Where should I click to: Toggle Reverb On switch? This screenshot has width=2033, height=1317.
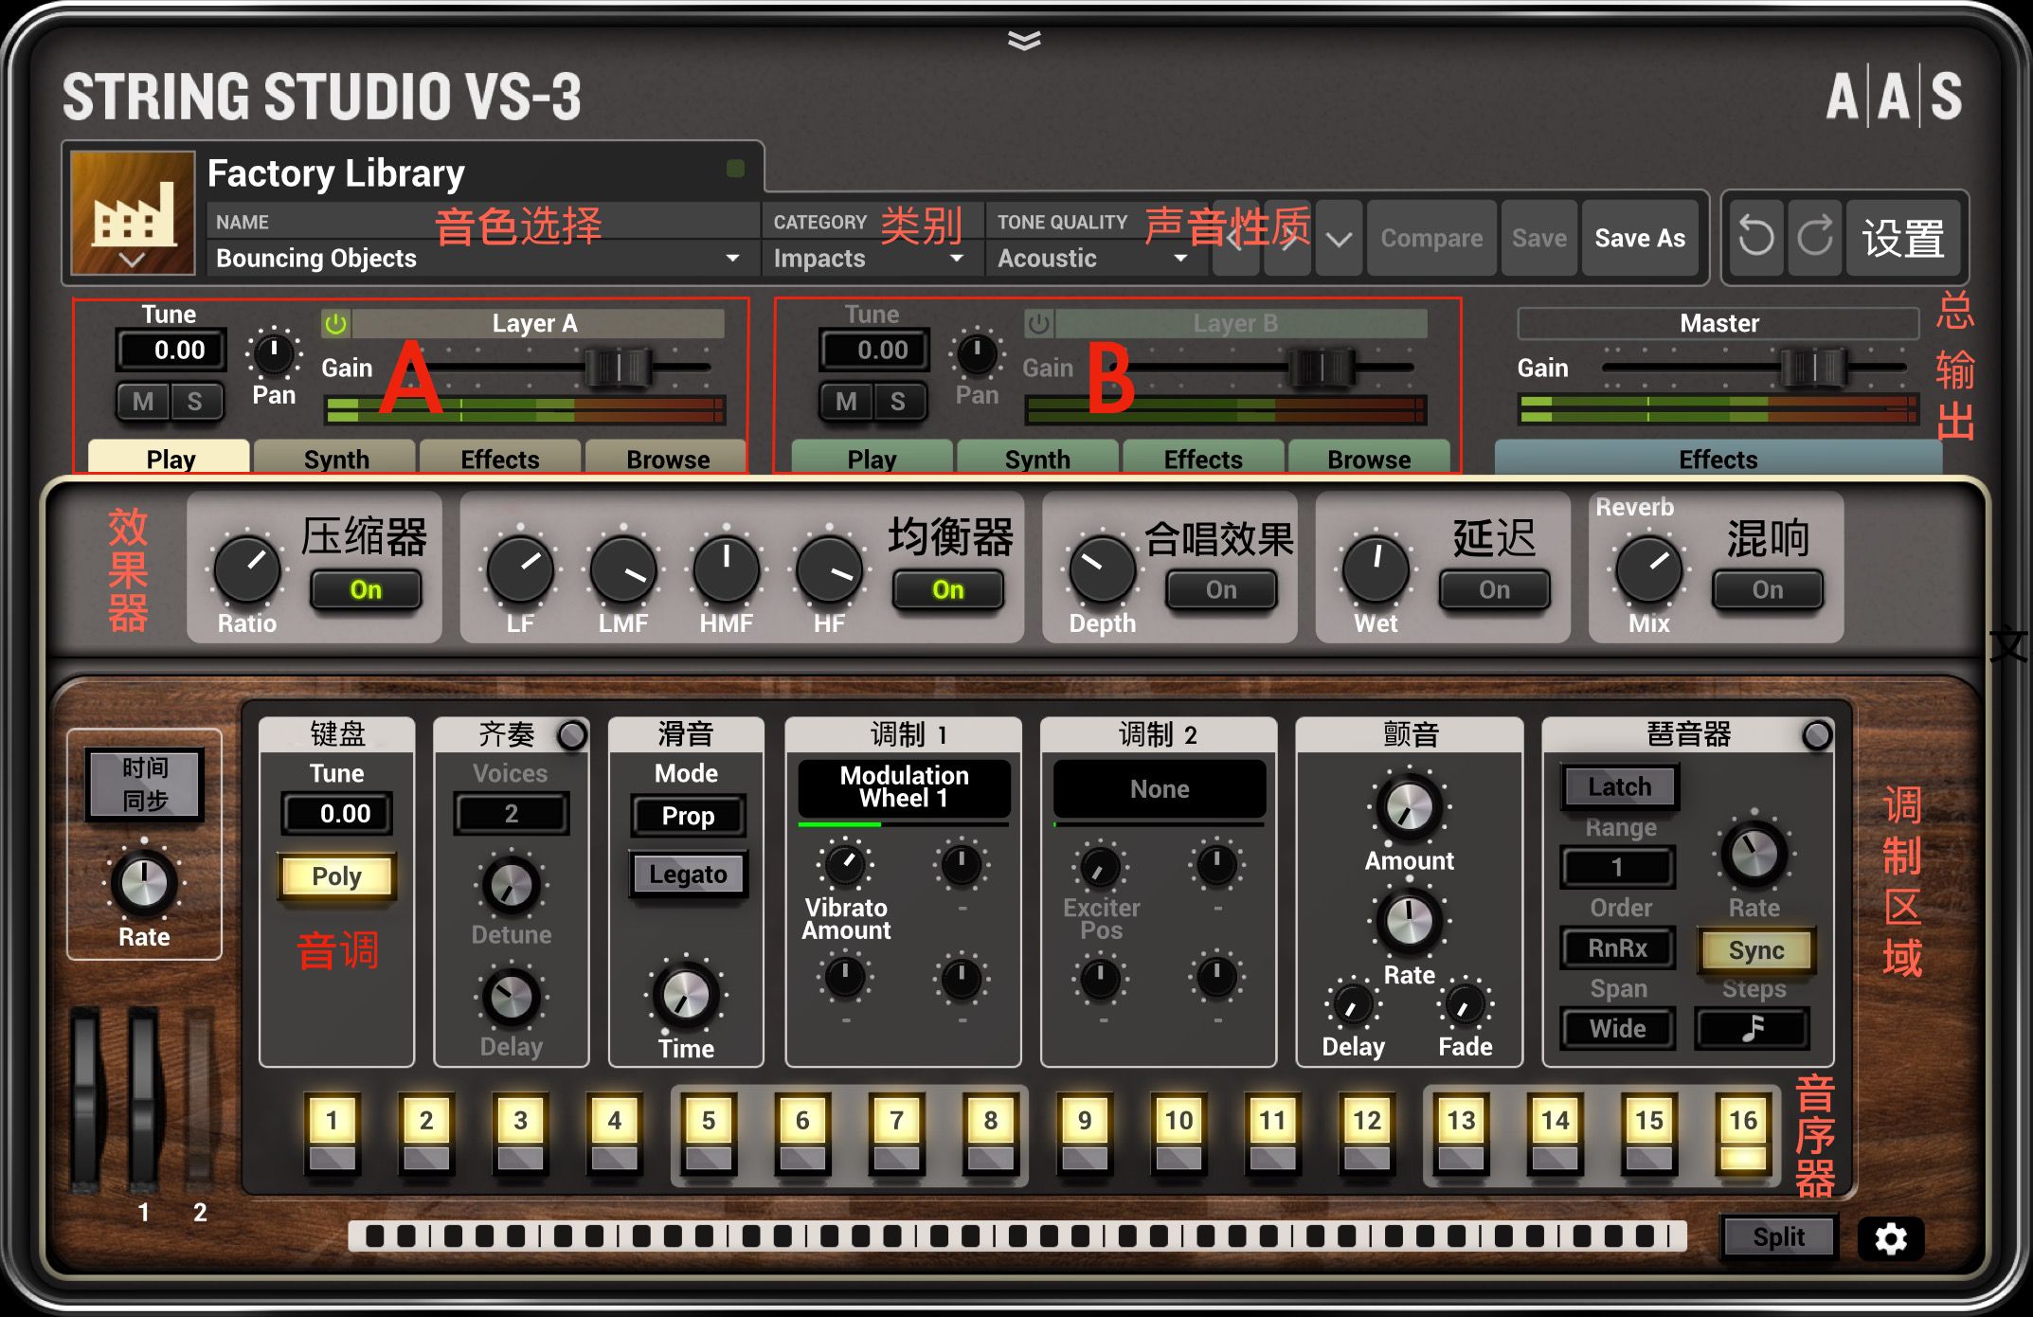click(x=1767, y=589)
